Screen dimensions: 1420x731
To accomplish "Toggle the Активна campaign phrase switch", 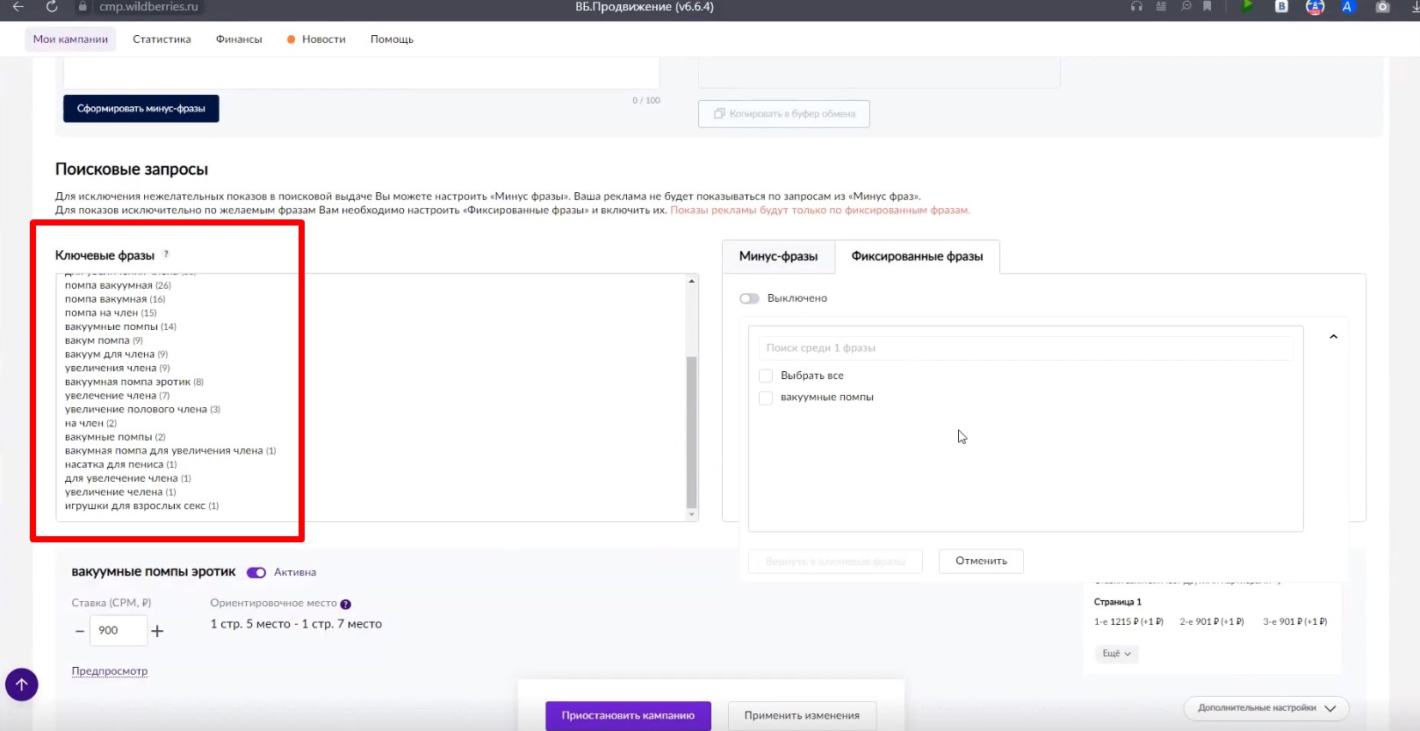I will click(256, 572).
